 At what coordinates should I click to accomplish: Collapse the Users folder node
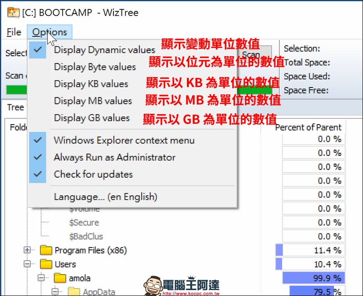[x=27, y=264]
